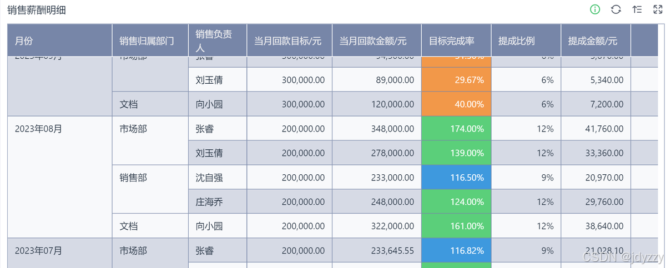Click the green info circle icon

pyautogui.click(x=595, y=9)
